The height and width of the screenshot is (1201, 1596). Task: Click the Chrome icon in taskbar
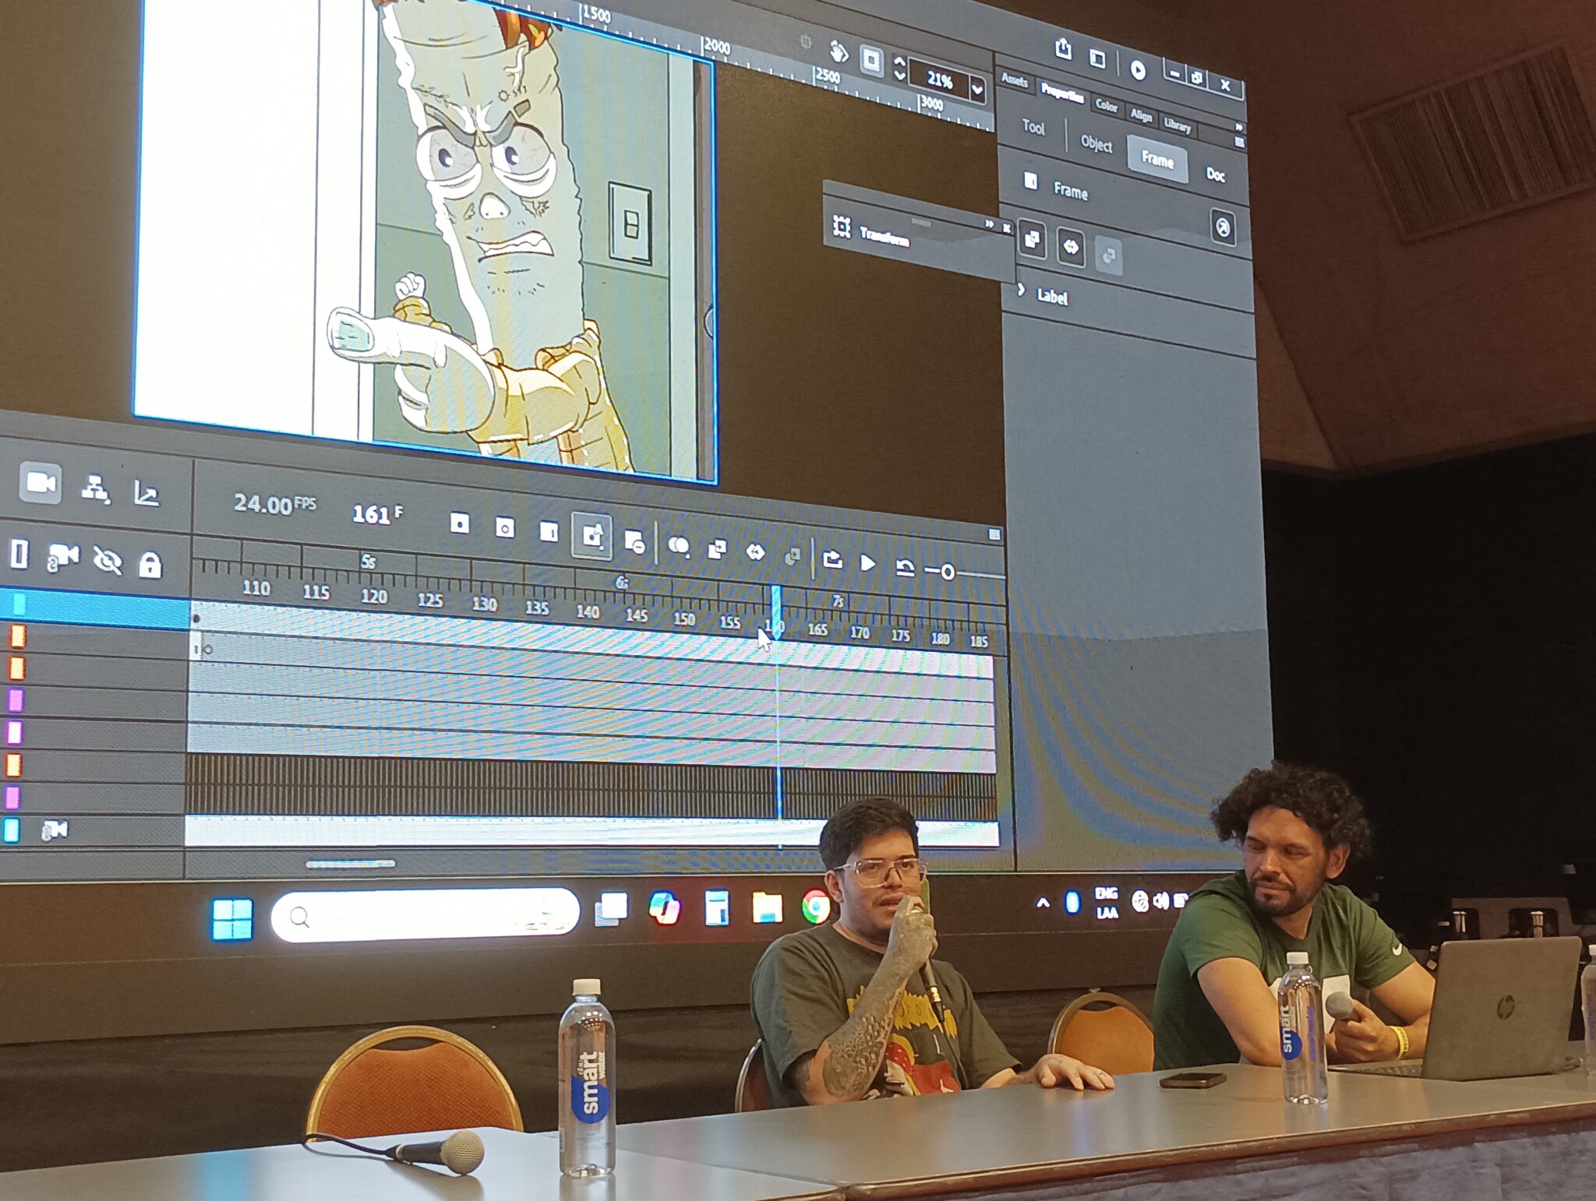815,907
